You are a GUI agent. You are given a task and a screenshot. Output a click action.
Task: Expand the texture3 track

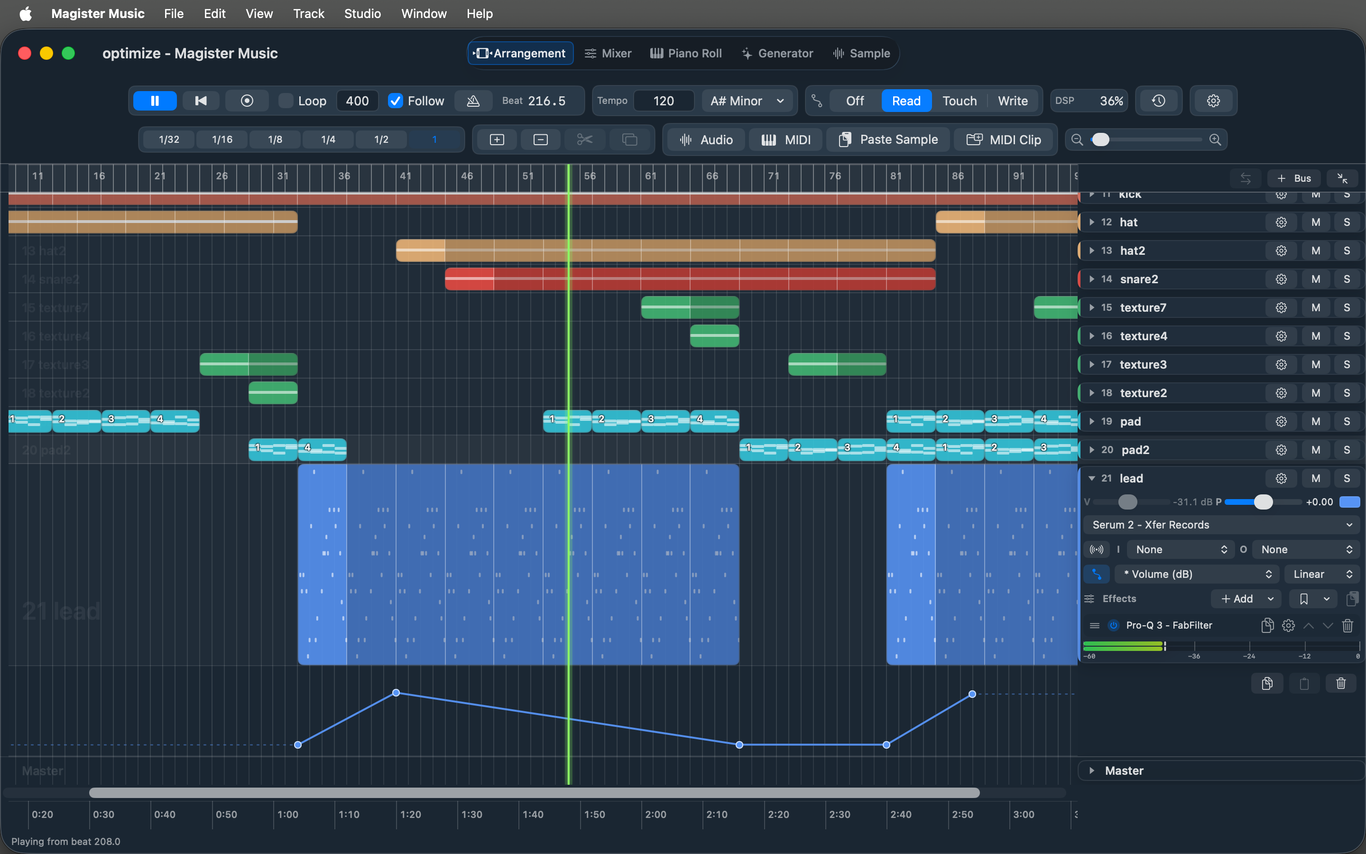[1092, 364]
